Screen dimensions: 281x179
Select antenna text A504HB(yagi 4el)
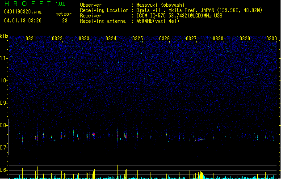tap(158, 21)
